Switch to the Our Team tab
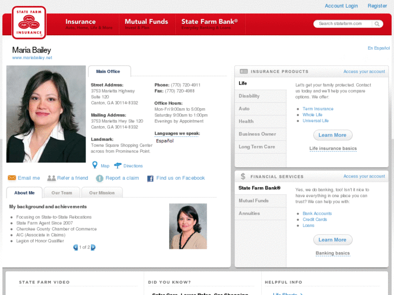The height and width of the screenshot is (295, 394). tap(62, 193)
